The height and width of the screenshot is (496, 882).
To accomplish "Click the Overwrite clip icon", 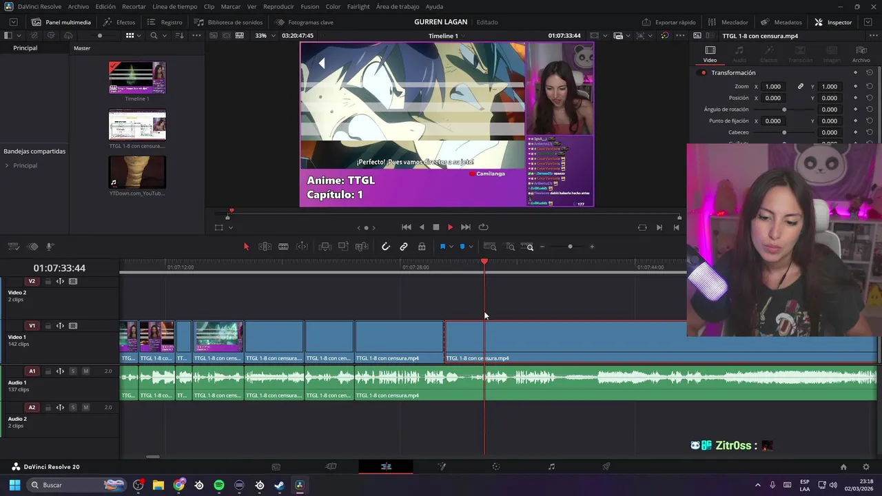I will [343, 247].
